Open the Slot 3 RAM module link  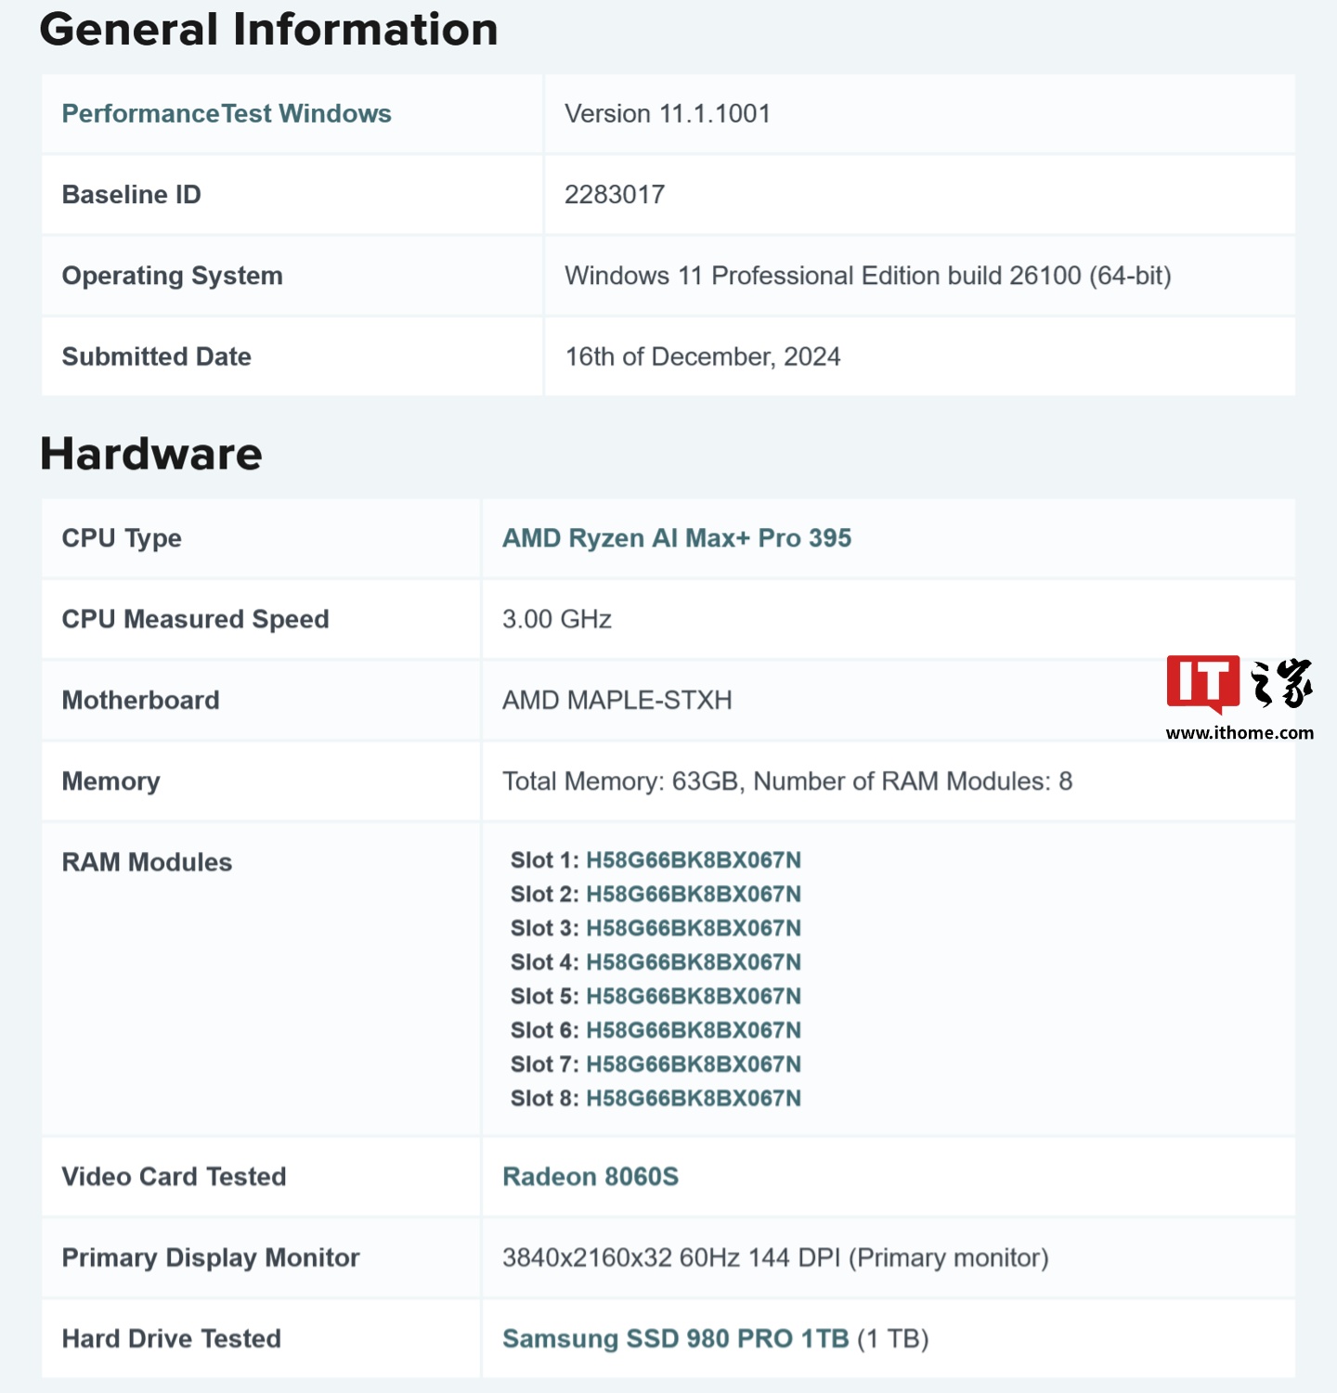(x=694, y=927)
